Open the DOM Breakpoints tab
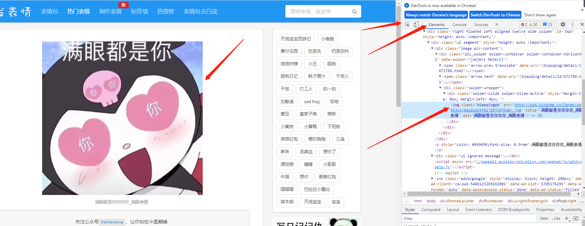The image size is (585, 226). coord(514,210)
